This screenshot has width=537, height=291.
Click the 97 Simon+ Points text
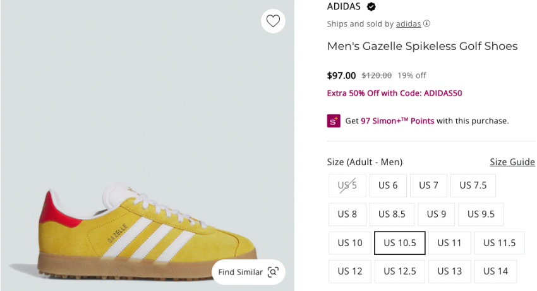[x=397, y=121]
